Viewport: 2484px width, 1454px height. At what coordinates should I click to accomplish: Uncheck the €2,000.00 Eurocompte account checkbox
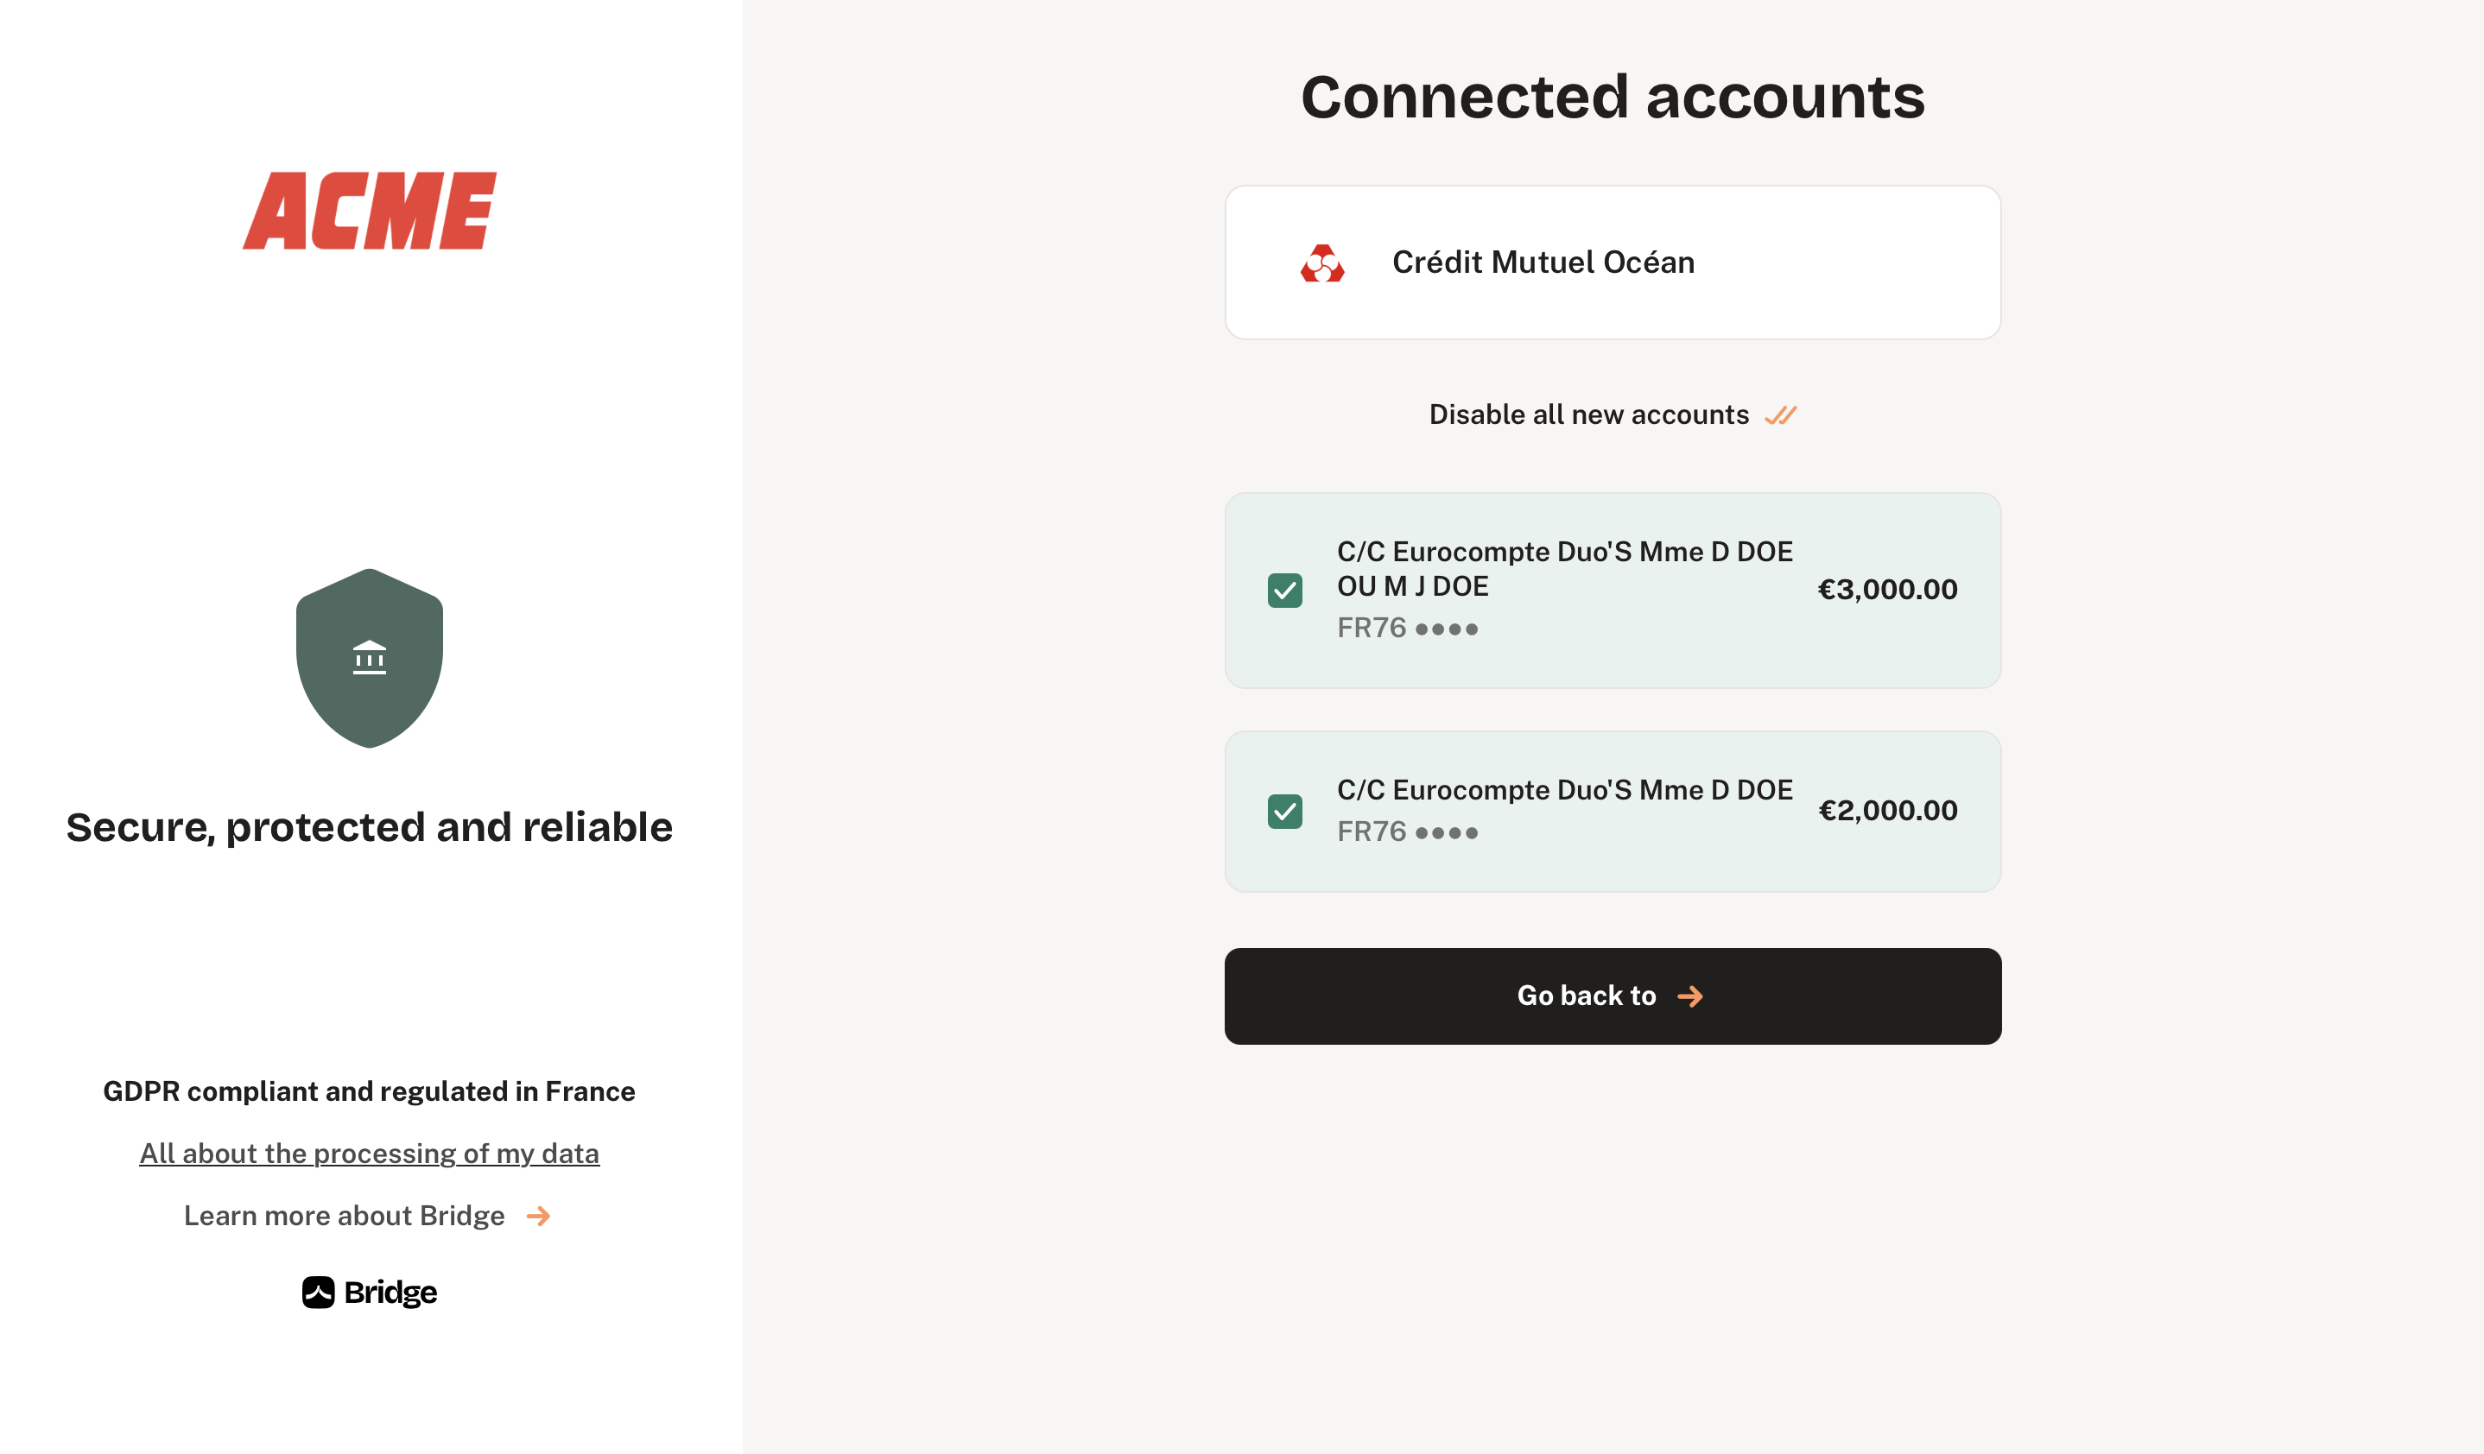point(1284,812)
